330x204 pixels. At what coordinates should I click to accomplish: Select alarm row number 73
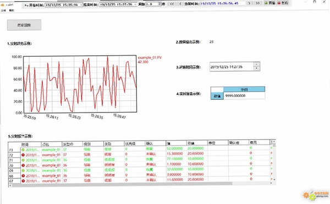click(14, 150)
